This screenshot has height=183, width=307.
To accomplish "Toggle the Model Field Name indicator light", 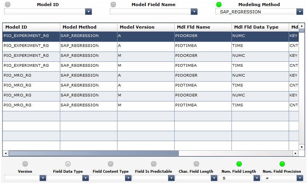I will (113, 5).
